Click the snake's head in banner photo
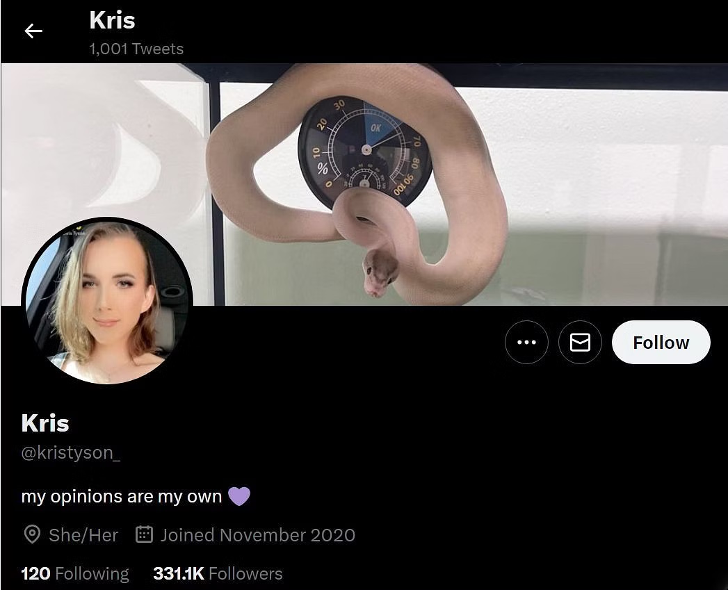Viewport: 728px width, 590px height. point(380,273)
